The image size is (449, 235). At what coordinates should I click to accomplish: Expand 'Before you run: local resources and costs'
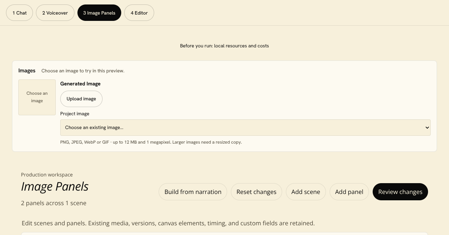pos(224,46)
